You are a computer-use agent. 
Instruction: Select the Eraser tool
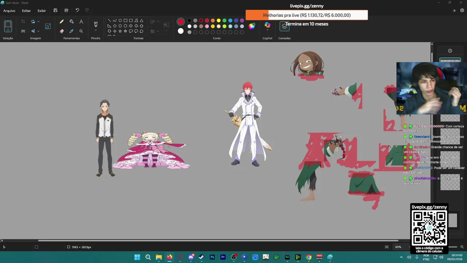62,31
